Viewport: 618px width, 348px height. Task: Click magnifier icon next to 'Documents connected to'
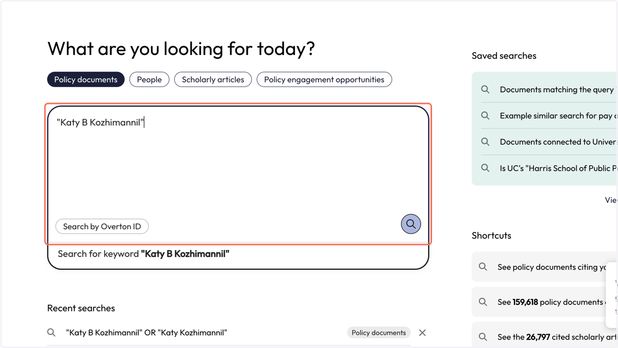click(x=485, y=142)
